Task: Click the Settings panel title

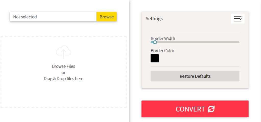Action: [x=154, y=19]
